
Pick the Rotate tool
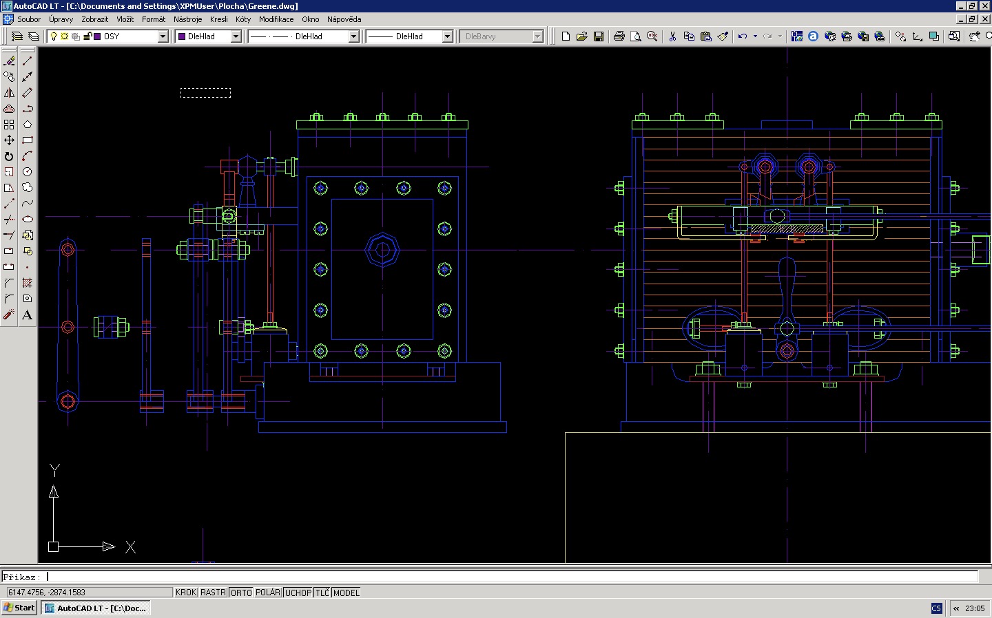[x=9, y=156]
